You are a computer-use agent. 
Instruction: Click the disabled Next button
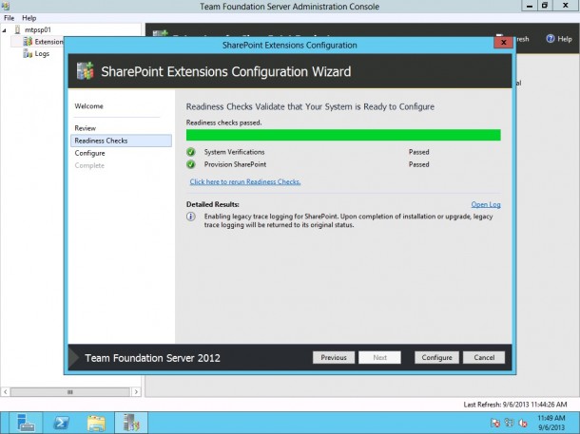click(379, 357)
